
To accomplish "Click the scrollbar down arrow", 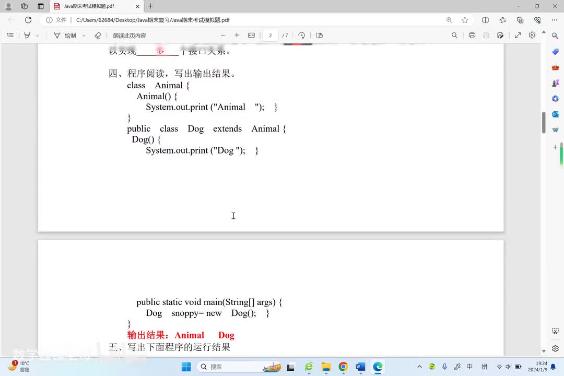I will coord(544,351).
